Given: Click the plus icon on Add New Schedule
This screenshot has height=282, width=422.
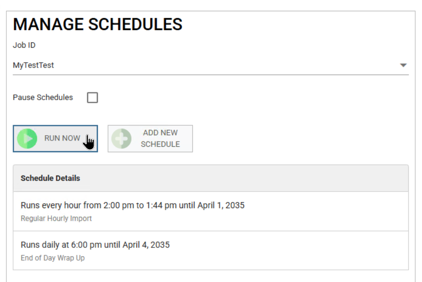Looking at the screenshot, I should (x=121, y=139).
